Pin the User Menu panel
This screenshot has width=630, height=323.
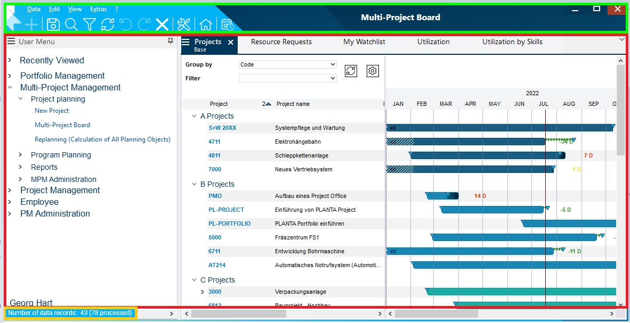coord(171,41)
